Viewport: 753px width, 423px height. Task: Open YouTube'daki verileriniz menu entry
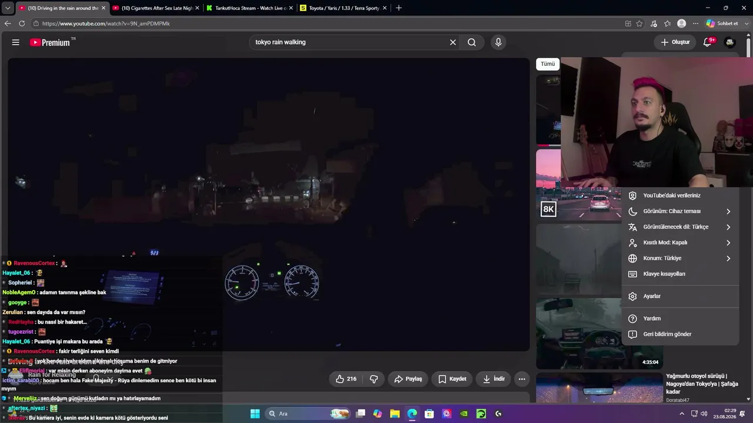pyautogui.click(x=680, y=196)
